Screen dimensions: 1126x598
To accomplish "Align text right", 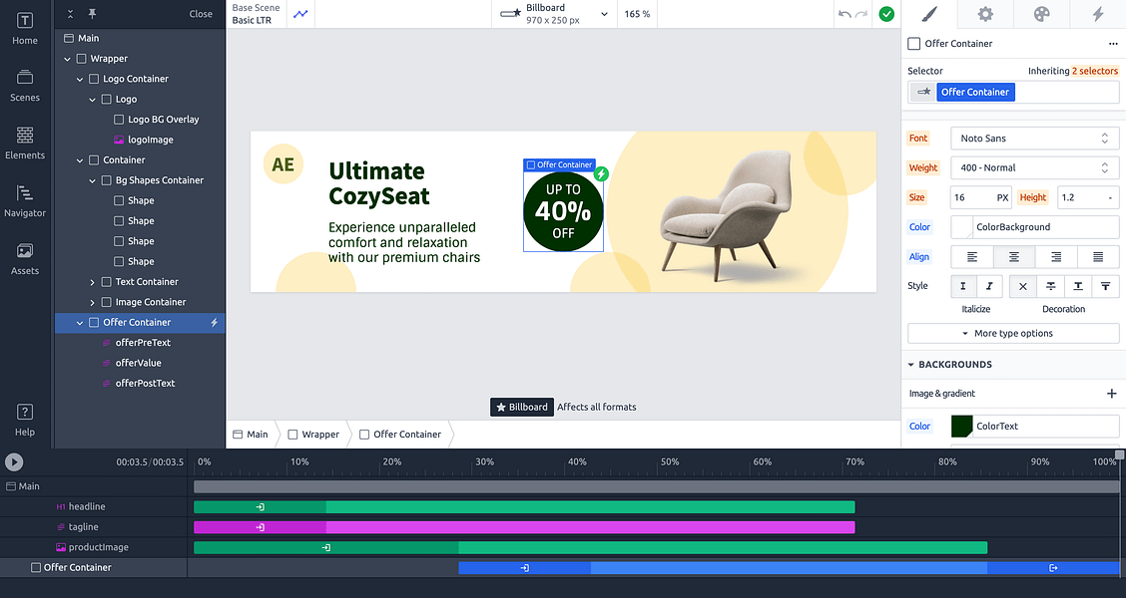I will 1056,257.
